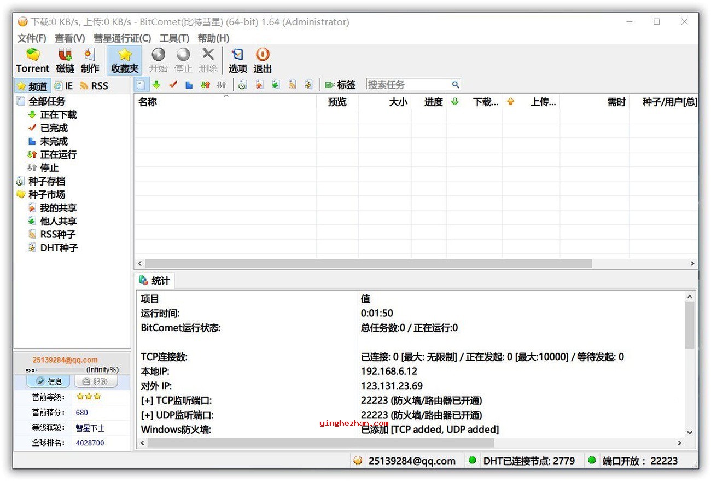Image resolution: width=711 pixels, height=481 pixels.
Task: Open the 查看(V) menu
Action: (70, 38)
